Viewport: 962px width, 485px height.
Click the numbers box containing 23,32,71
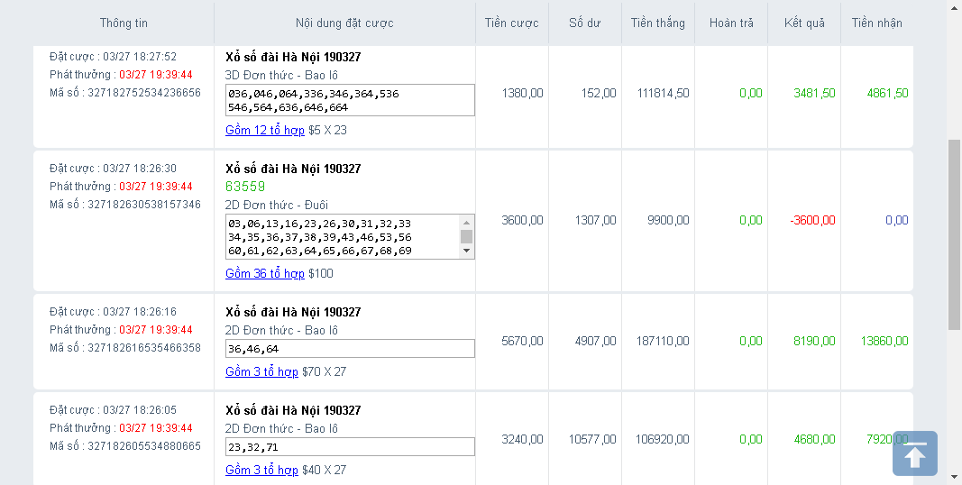coord(350,447)
